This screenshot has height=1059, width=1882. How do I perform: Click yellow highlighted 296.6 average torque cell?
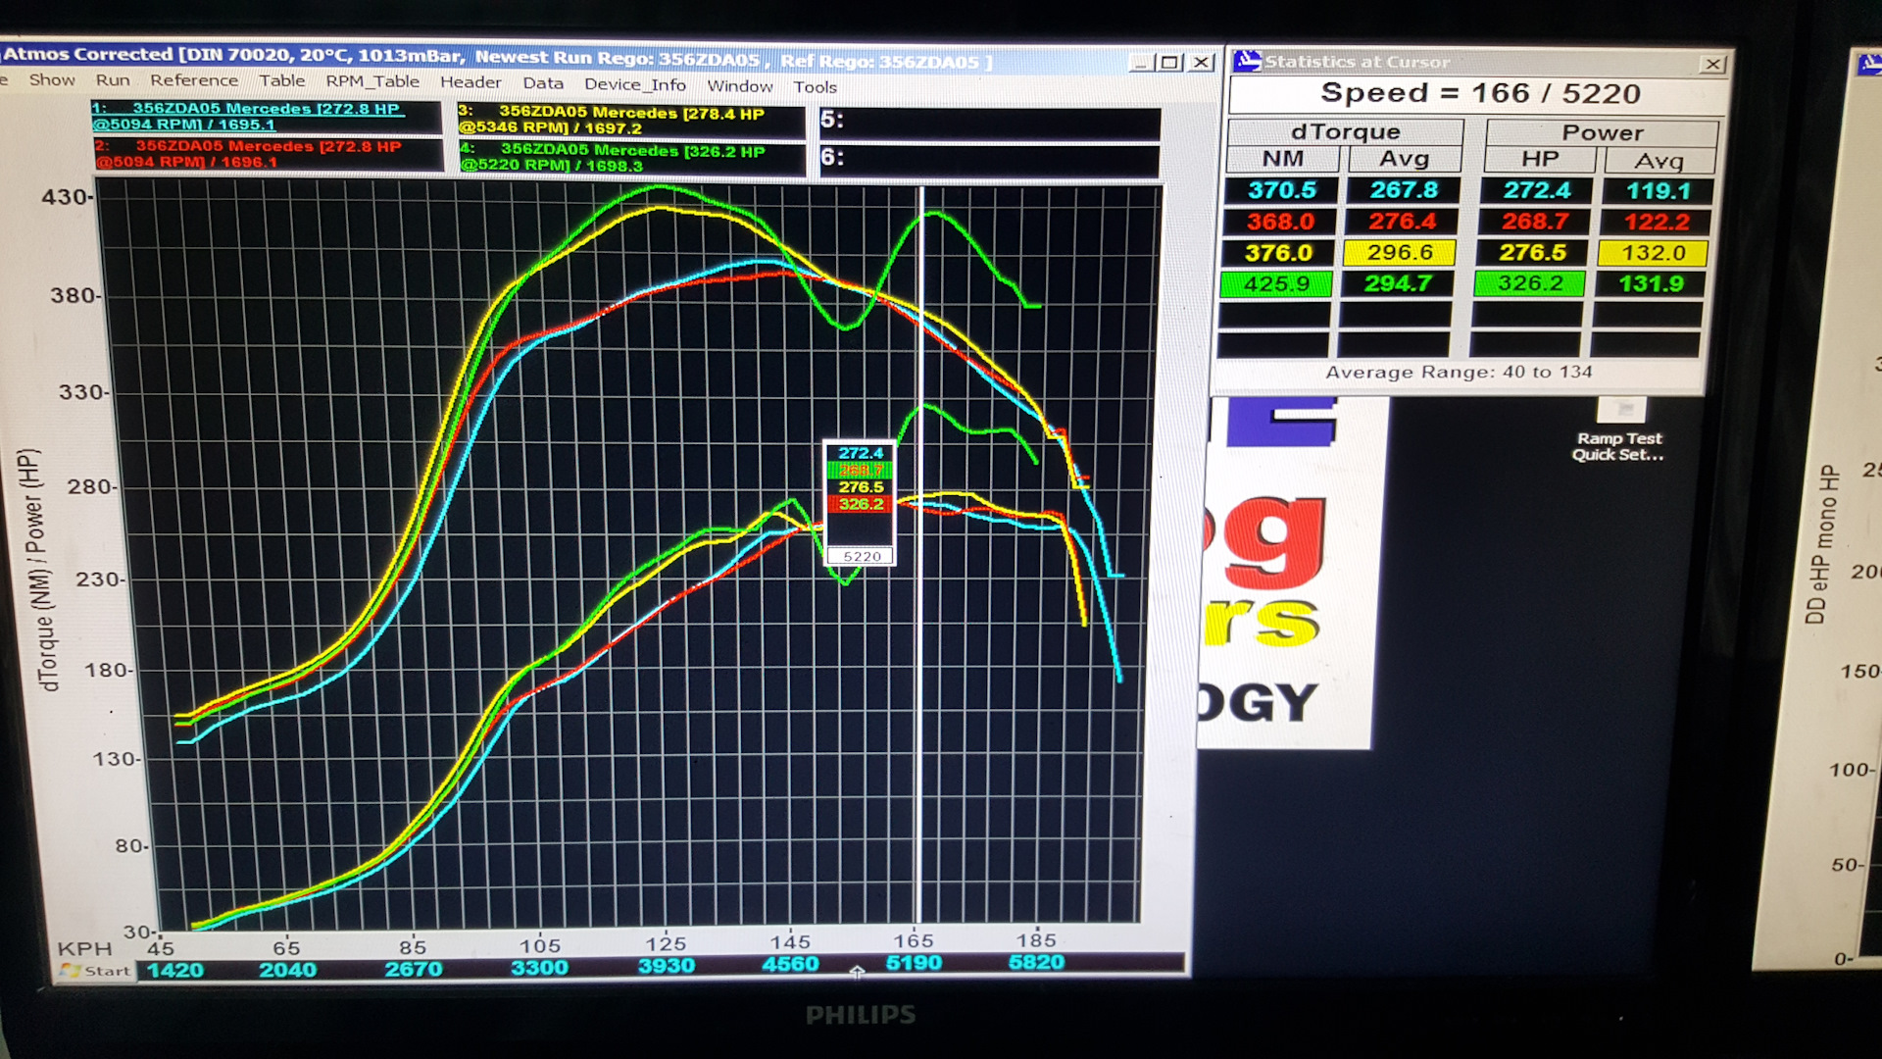[1400, 253]
